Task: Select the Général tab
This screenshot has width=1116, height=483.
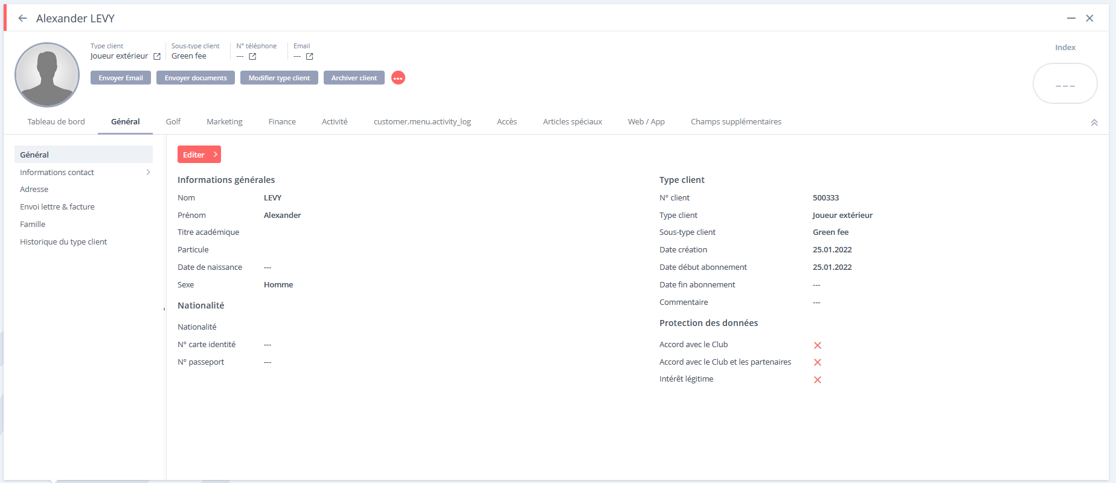Action: tap(125, 121)
